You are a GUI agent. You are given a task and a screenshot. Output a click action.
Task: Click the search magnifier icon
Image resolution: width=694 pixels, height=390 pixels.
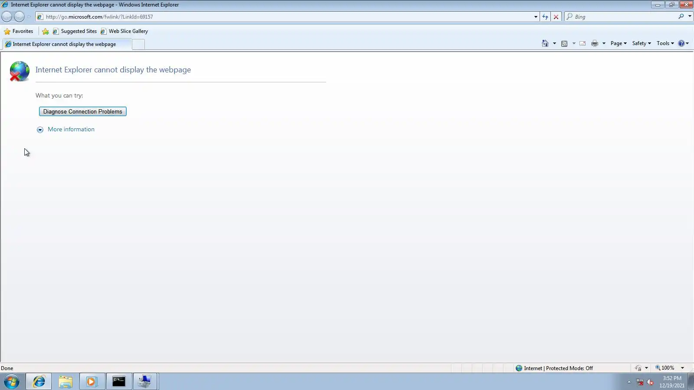[x=681, y=16]
